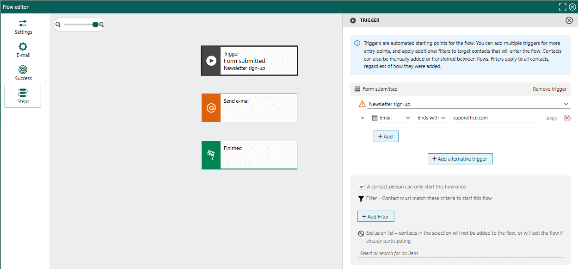Click the Form submitted list icon
The width and height of the screenshot is (578, 269).
click(357, 89)
